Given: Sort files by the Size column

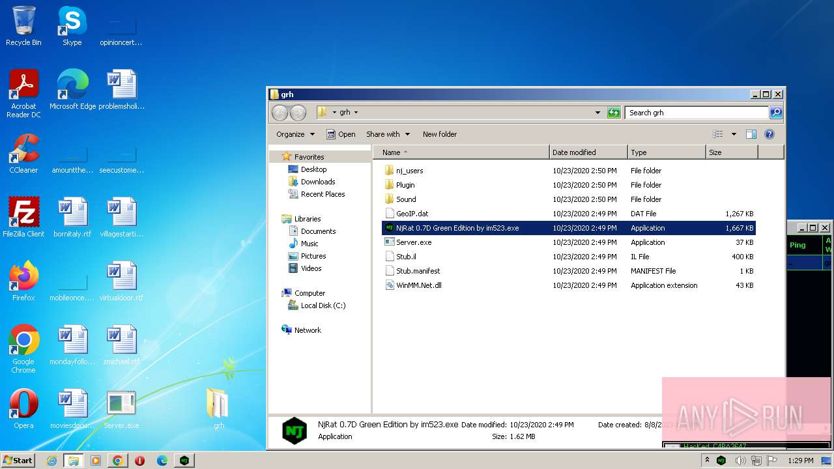Looking at the screenshot, I should (x=732, y=152).
